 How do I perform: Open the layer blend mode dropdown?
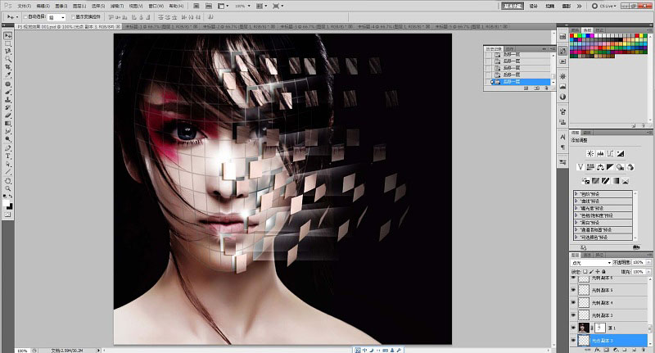[x=591, y=263]
